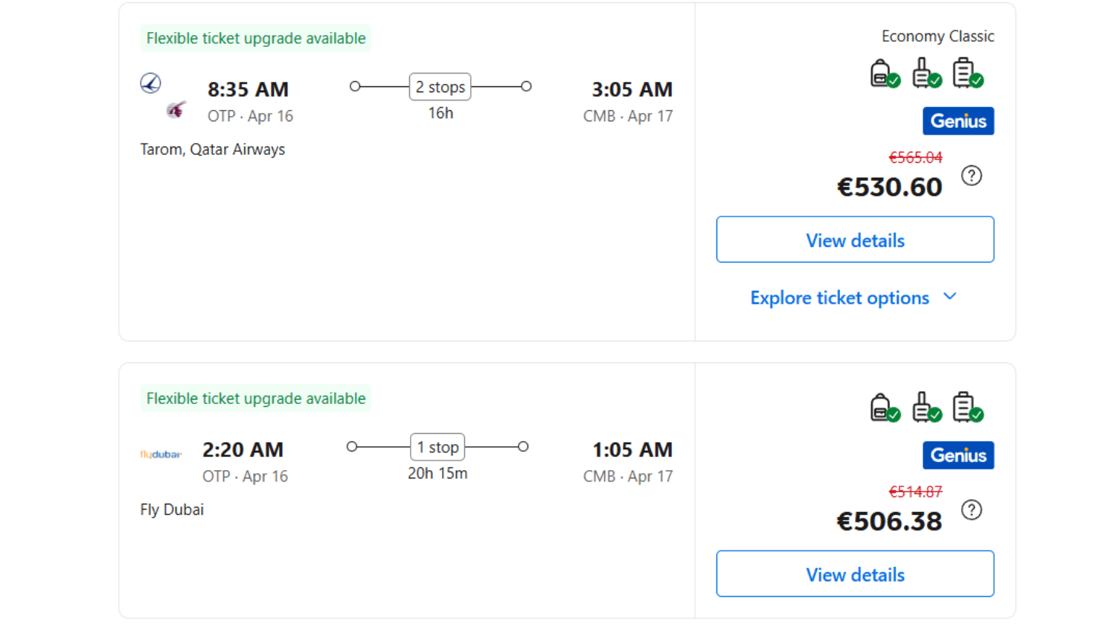This screenshot has height=625, width=1116.
Task: View details for the €530.60 flight
Action: point(855,240)
